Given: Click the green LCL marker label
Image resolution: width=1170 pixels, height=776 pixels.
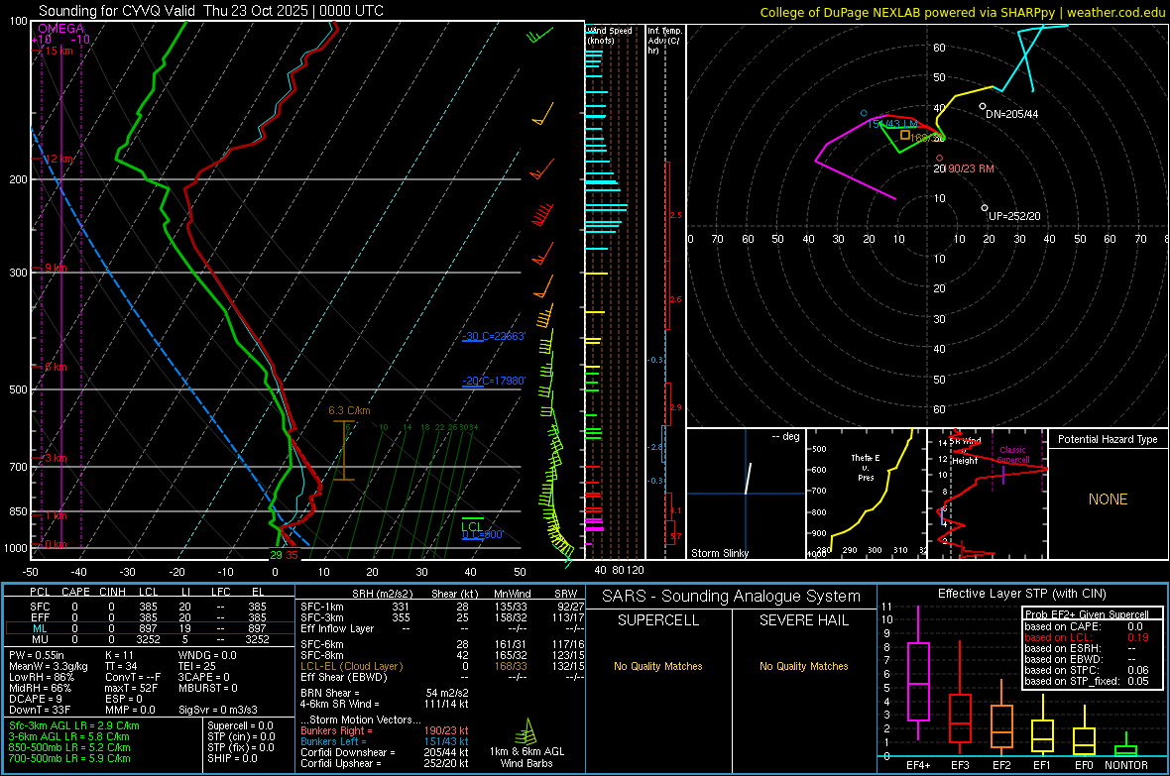Looking at the screenshot, I should pyautogui.click(x=472, y=526).
